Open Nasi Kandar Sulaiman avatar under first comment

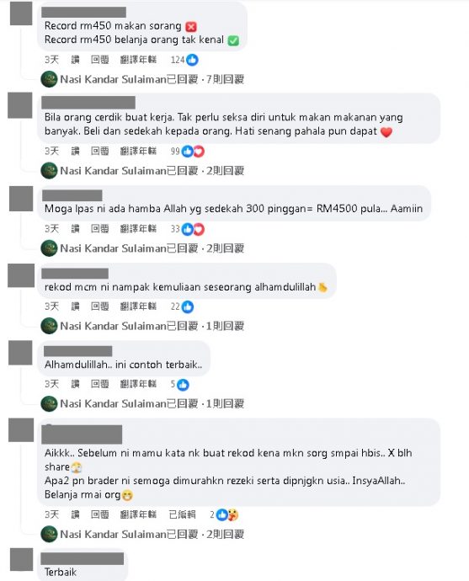[x=49, y=79]
